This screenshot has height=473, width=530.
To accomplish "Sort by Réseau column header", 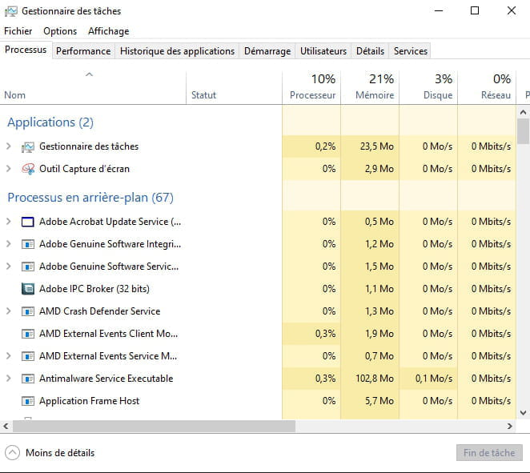I will 487,87.
